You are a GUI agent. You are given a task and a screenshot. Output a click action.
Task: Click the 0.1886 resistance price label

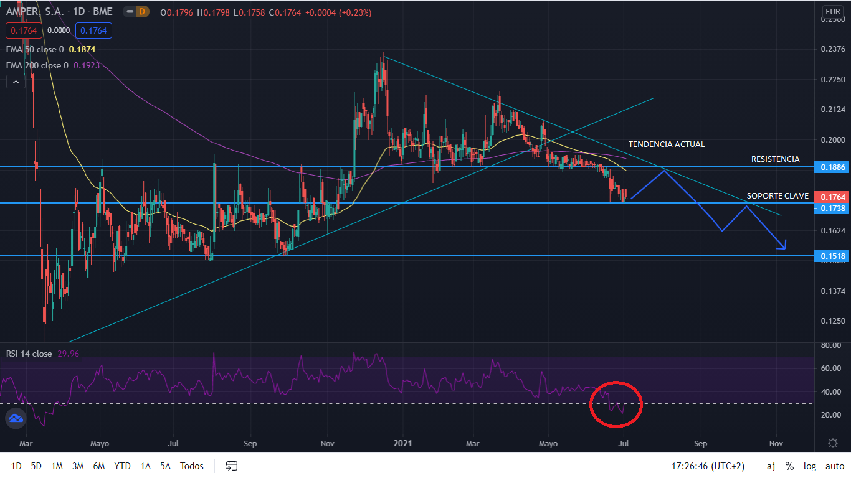pyautogui.click(x=832, y=167)
